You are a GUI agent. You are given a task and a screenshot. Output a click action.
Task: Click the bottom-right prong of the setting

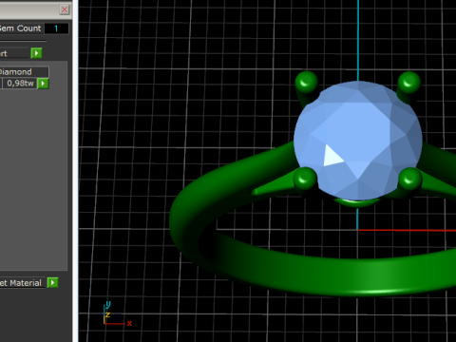tap(410, 180)
